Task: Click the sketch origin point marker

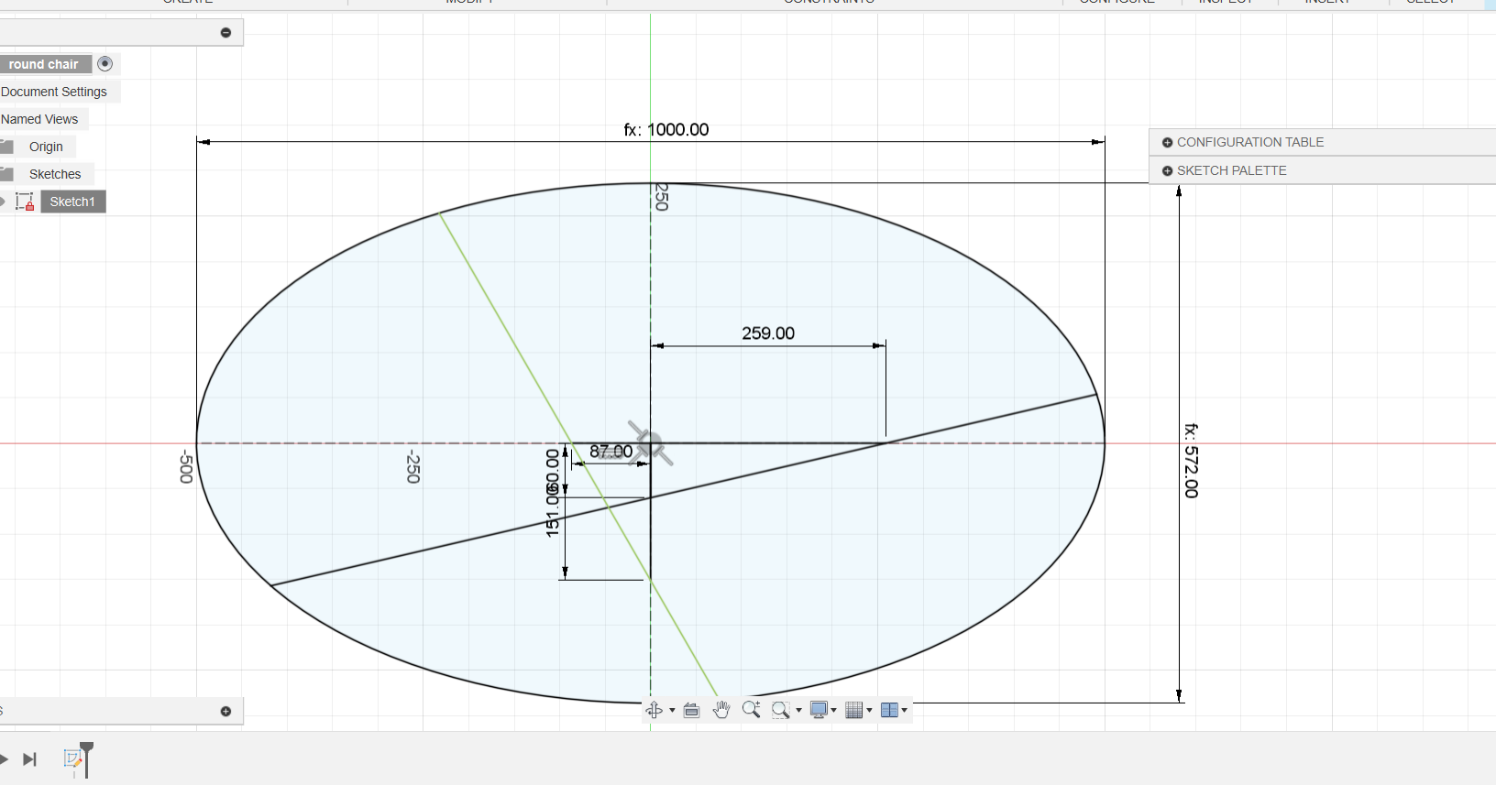Action: coord(650,443)
